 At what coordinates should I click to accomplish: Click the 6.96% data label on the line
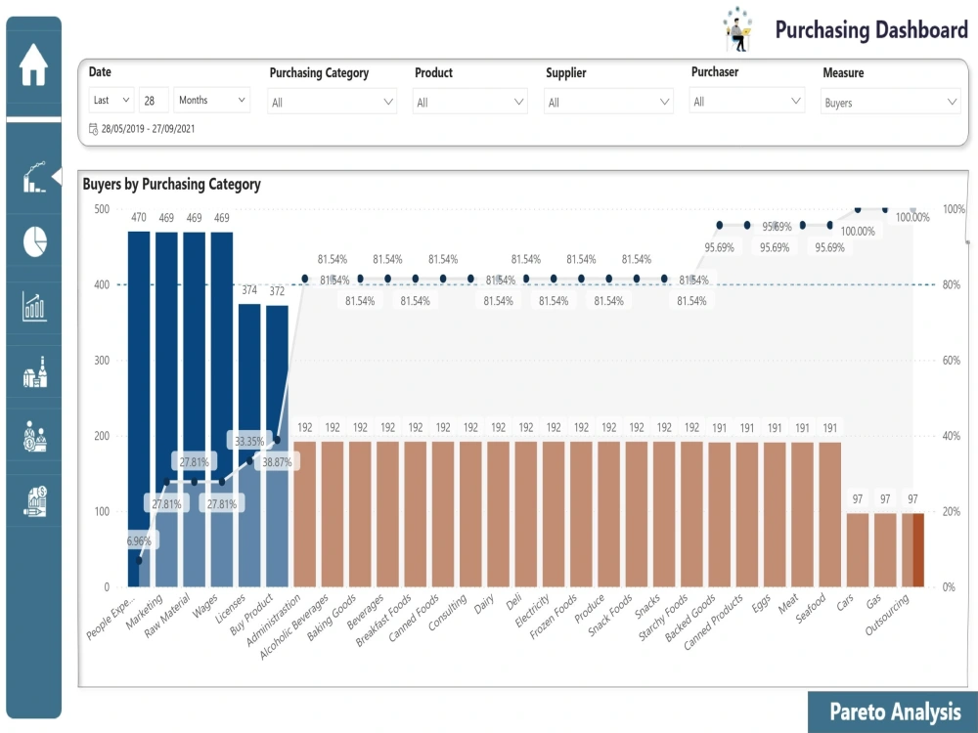(138, 539)
